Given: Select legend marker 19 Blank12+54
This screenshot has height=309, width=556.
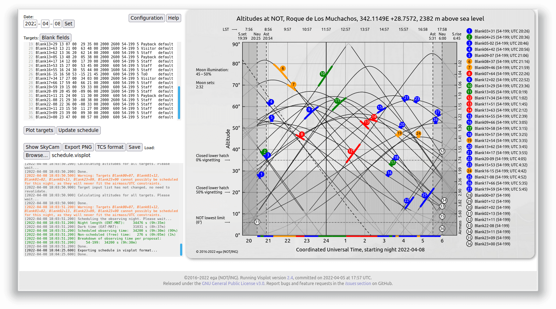Looking at the screenshot, I should pos(470,141).
